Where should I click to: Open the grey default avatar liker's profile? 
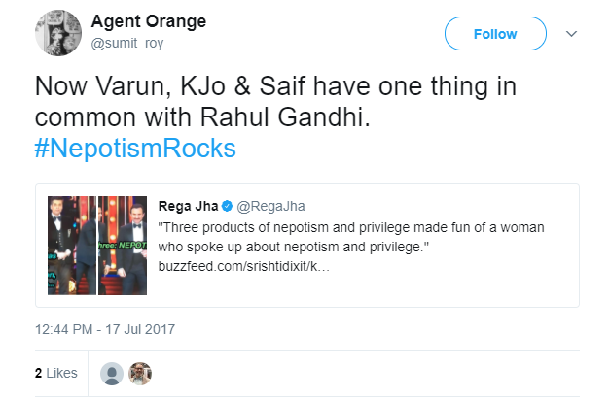point(113,373)
